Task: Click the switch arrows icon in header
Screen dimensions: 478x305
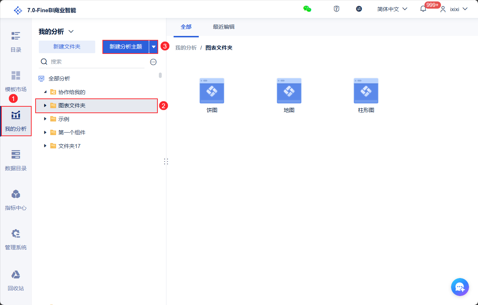Action: (x=359, y=9)
